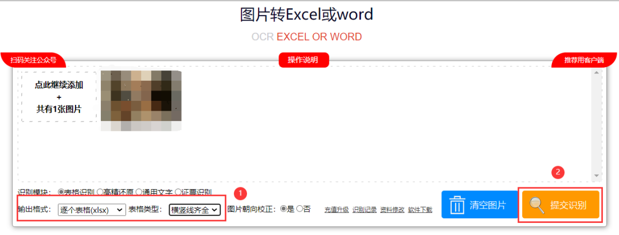Click the 共有1张图片 count text
619x235 pixels.
59,109
